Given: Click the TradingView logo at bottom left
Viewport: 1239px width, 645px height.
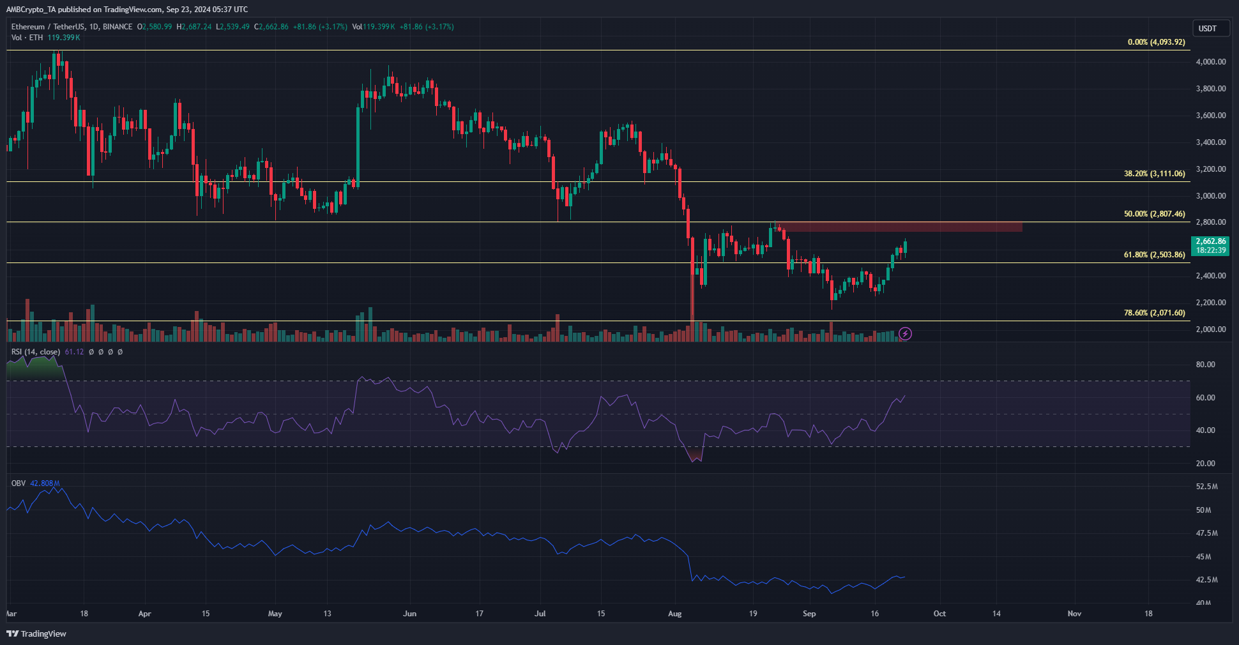Looking at the screenshot, I should click(x=36, y=634).
